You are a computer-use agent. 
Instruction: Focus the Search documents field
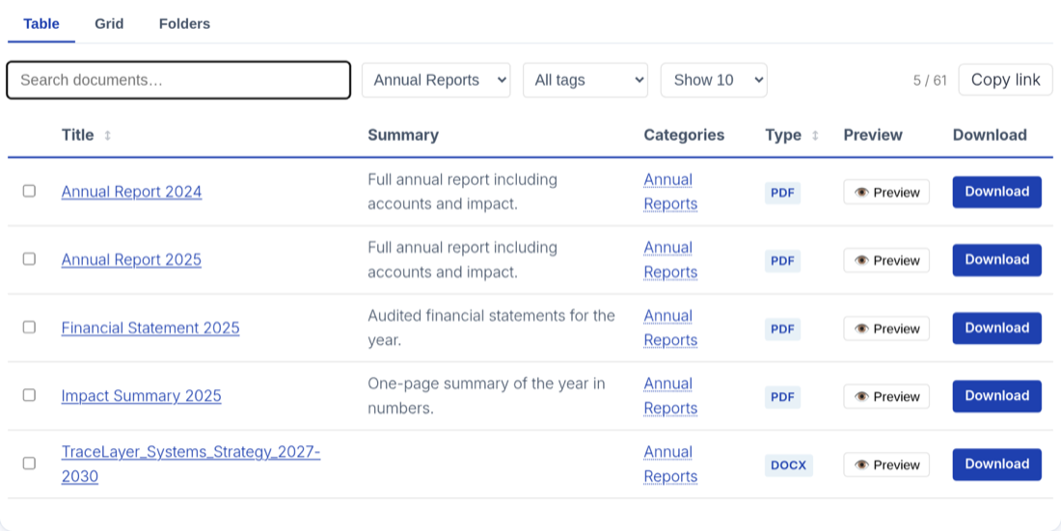(x=178, y=80)
